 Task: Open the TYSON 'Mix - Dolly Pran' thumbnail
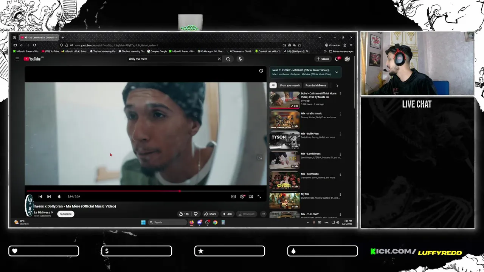click(x=284, y=140)
